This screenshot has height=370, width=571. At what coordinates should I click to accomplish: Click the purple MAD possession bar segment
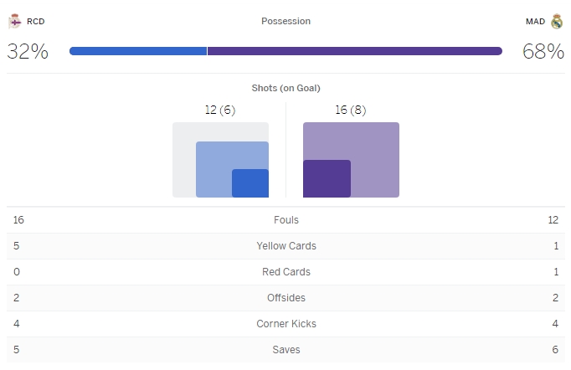(354, 51)
